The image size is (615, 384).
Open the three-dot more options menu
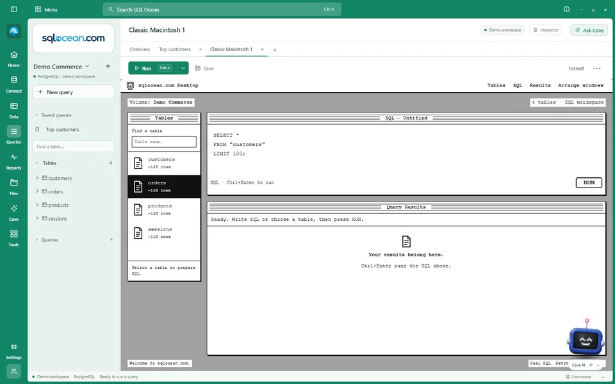tap(597, 68)
